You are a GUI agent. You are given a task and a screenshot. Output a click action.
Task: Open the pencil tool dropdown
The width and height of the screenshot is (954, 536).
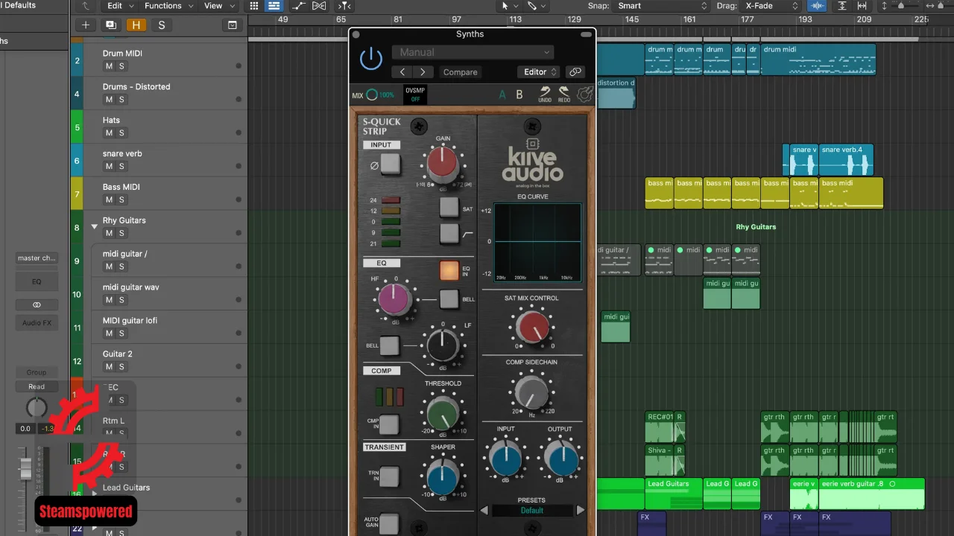[x=537, y=6]
